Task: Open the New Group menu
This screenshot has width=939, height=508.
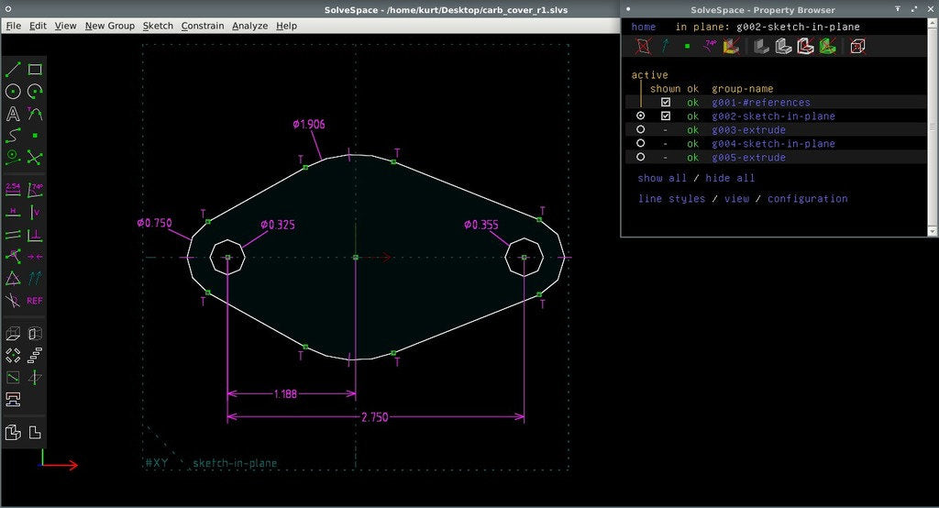Action: [110, 26]
